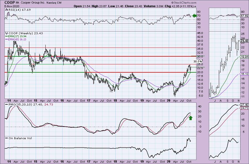Screen dimensions: 249x164
Task: Click the RSI(14) 67.69 indicator legend
Action: pyautogui.click(x=19, y=10)
